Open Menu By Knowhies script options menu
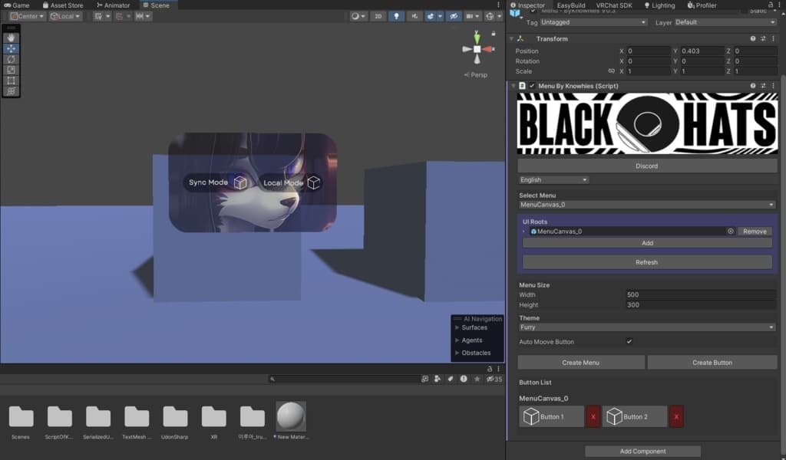786x460 pixels. (x=772, y=86)
